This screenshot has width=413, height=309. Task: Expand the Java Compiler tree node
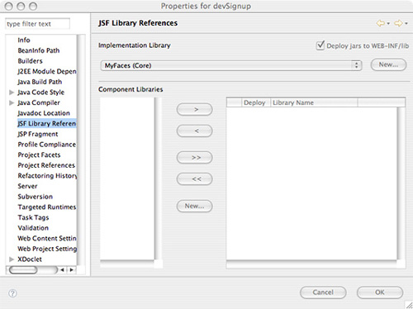coord(12,102)
